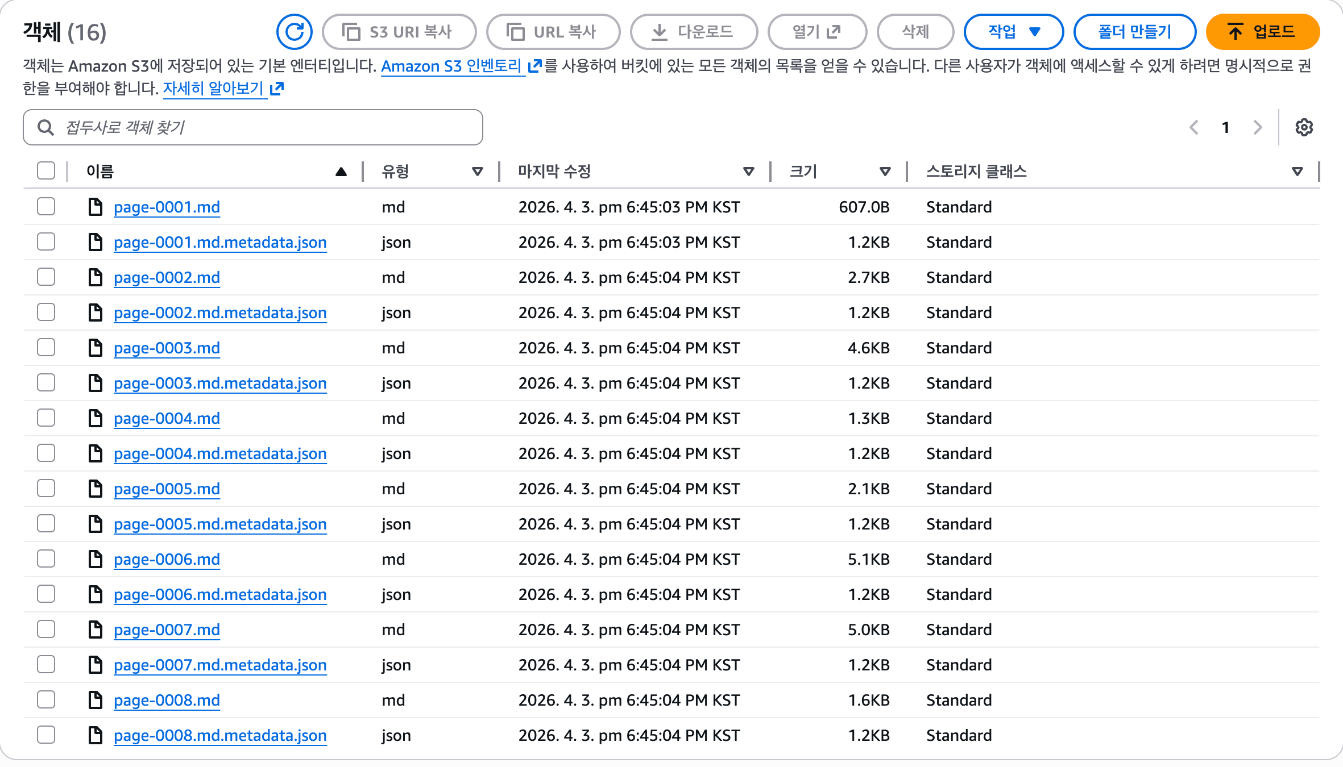Go to next page chevron
The width and height of the screenshot is (1343, 767).
[1258, 127]
